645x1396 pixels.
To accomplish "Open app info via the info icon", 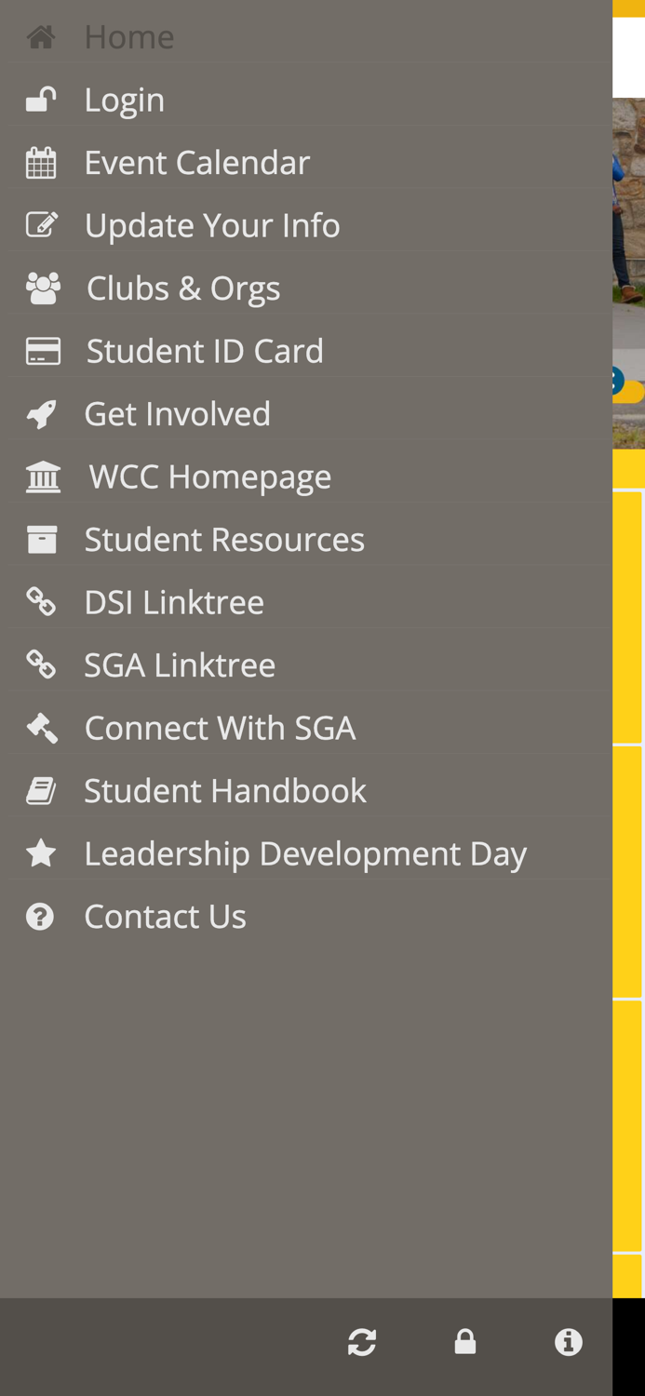I will (x=568, y=1341).
